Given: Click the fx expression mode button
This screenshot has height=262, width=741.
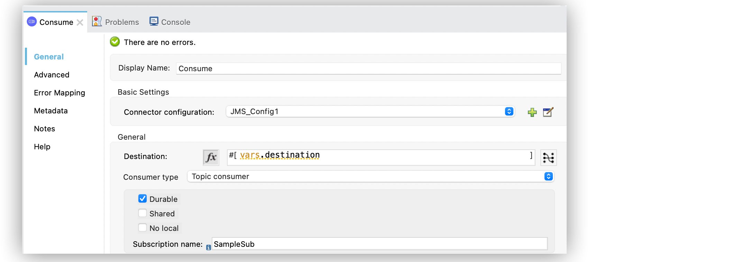Looking at the screenshot, I should [211, 158].
